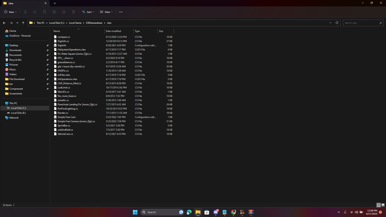Expand address bar previous locations dropdown
Screen dimensions: 386x217
tap(330, 23)
